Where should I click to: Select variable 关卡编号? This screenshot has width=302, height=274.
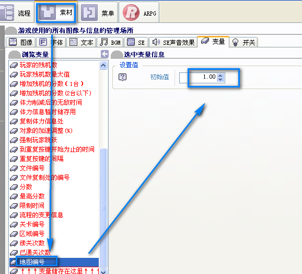pyautogui.click(x=32, y=225)
